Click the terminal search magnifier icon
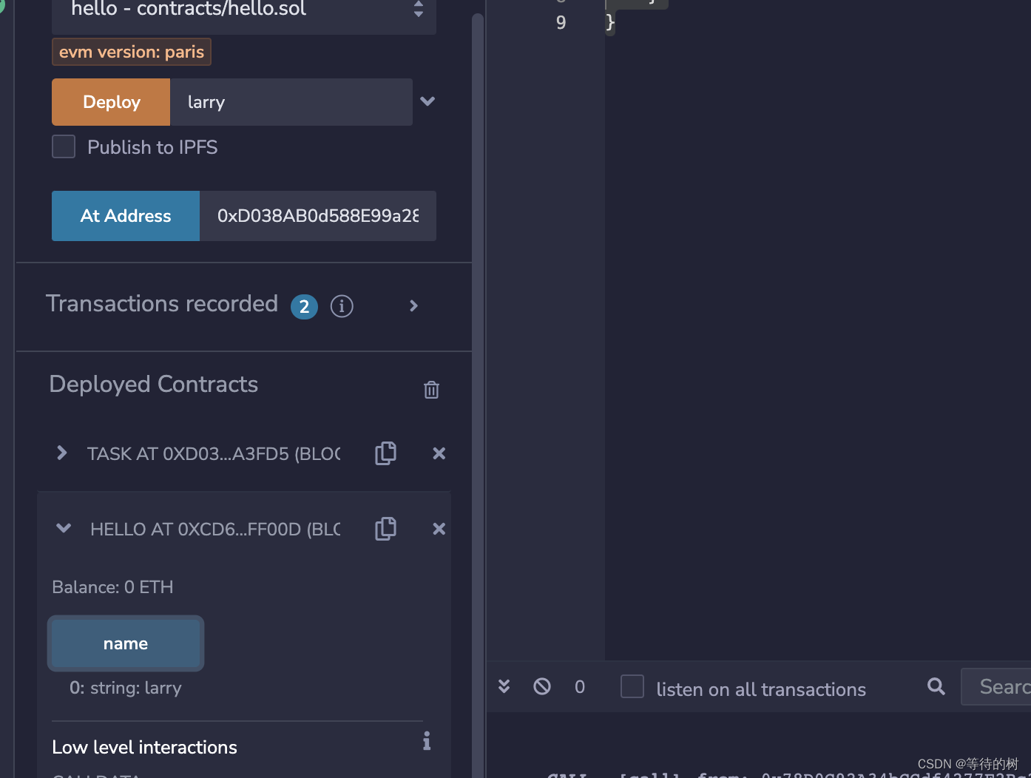The width and height of the screenshot is (1031, 778). pos(936,686)
